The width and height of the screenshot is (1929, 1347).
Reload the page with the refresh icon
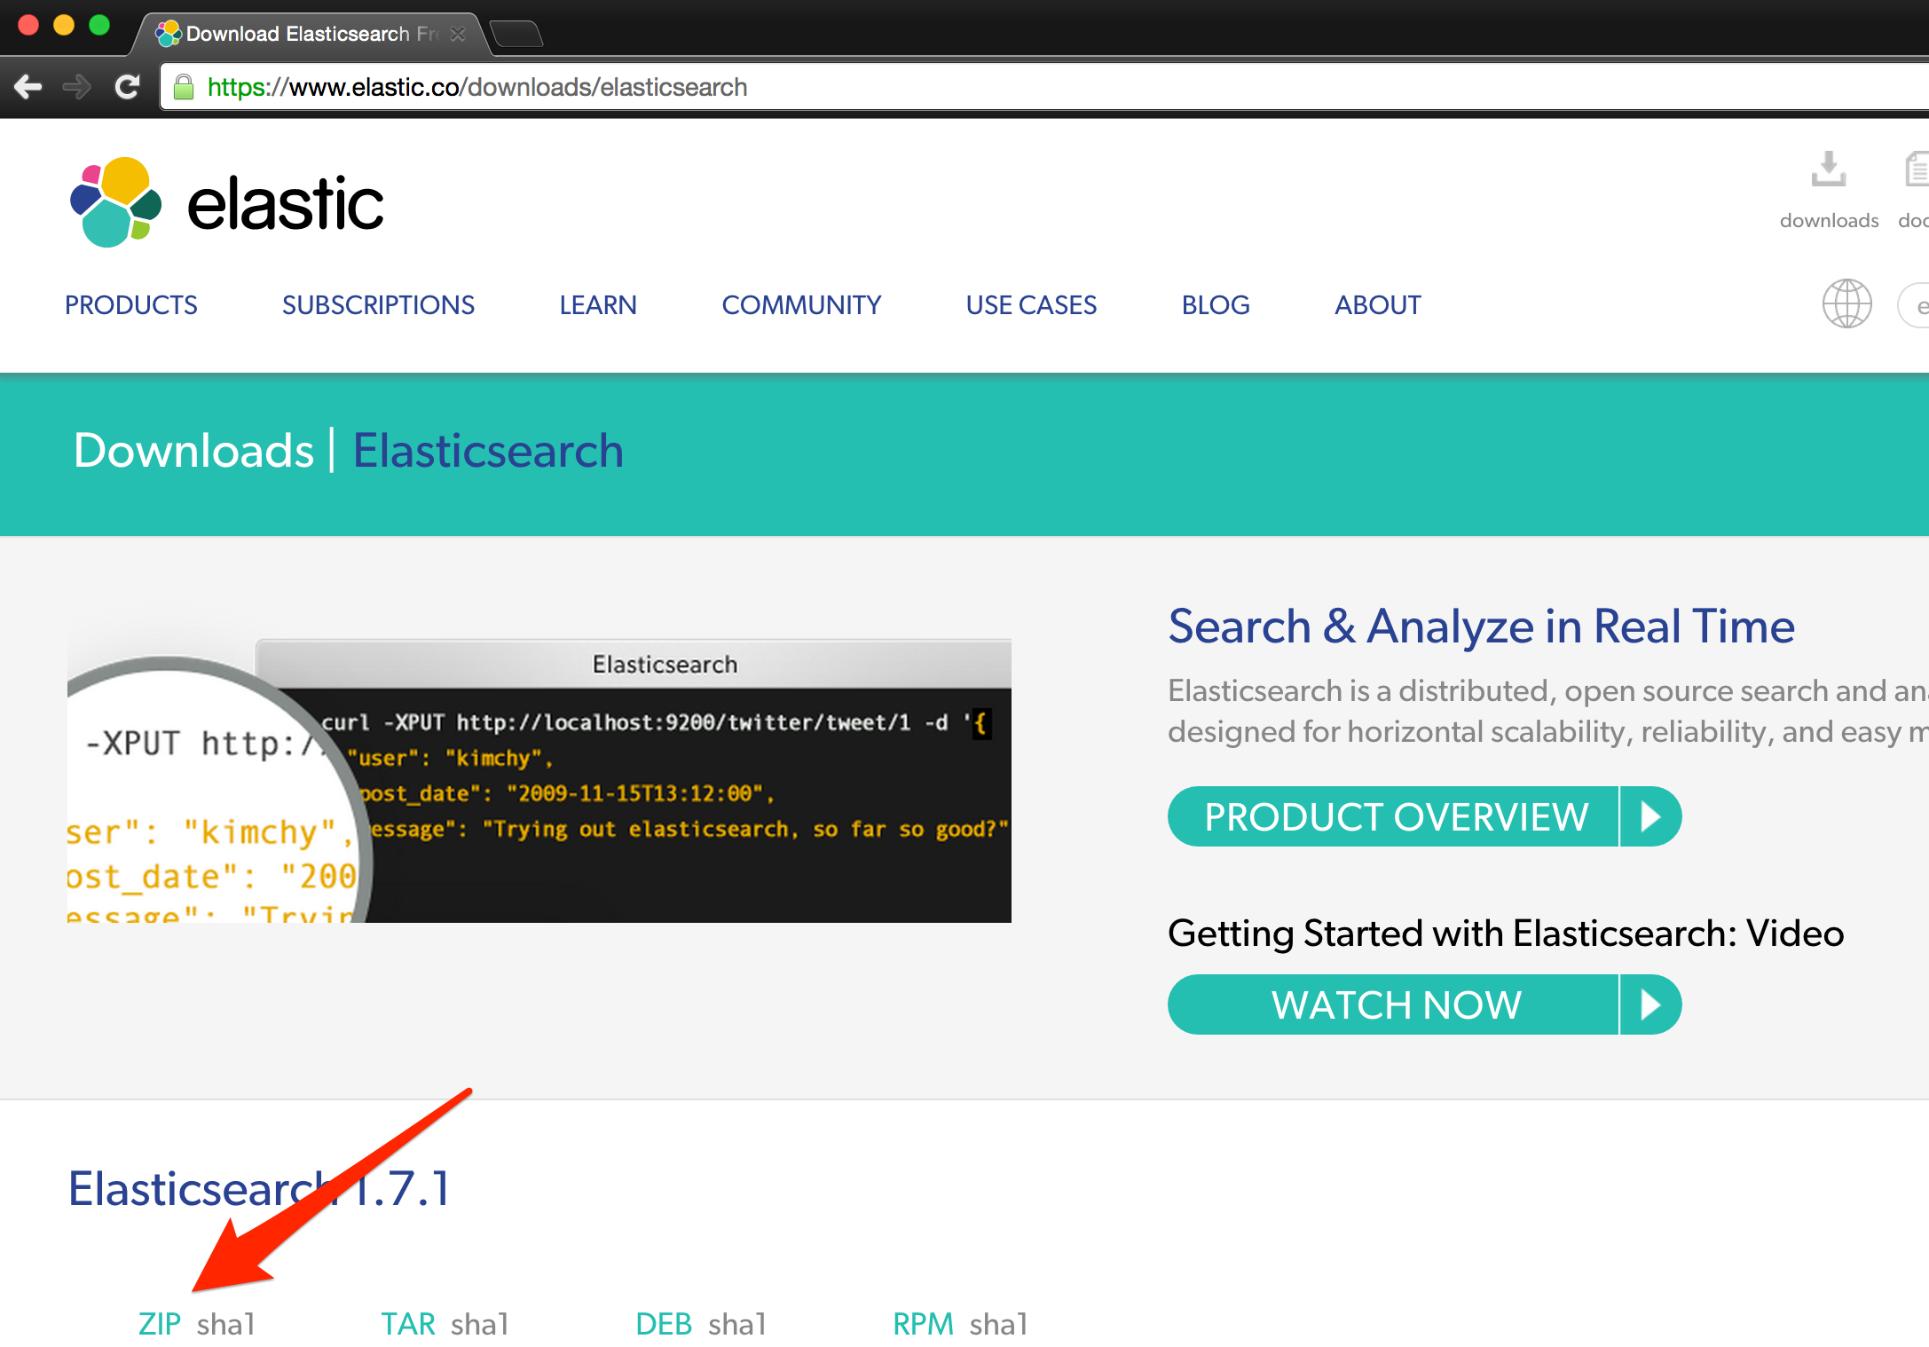pyautogui.click(x=127, y=87)
